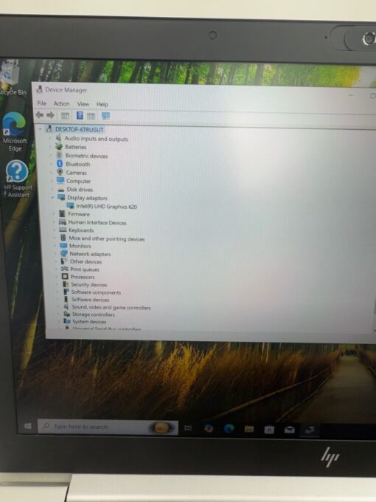Image resolution: width=376 pixels, height=502 pixels.
Task: Select the DESKTOP-6TRUGUT root node
Action: (x=80, y=129)
